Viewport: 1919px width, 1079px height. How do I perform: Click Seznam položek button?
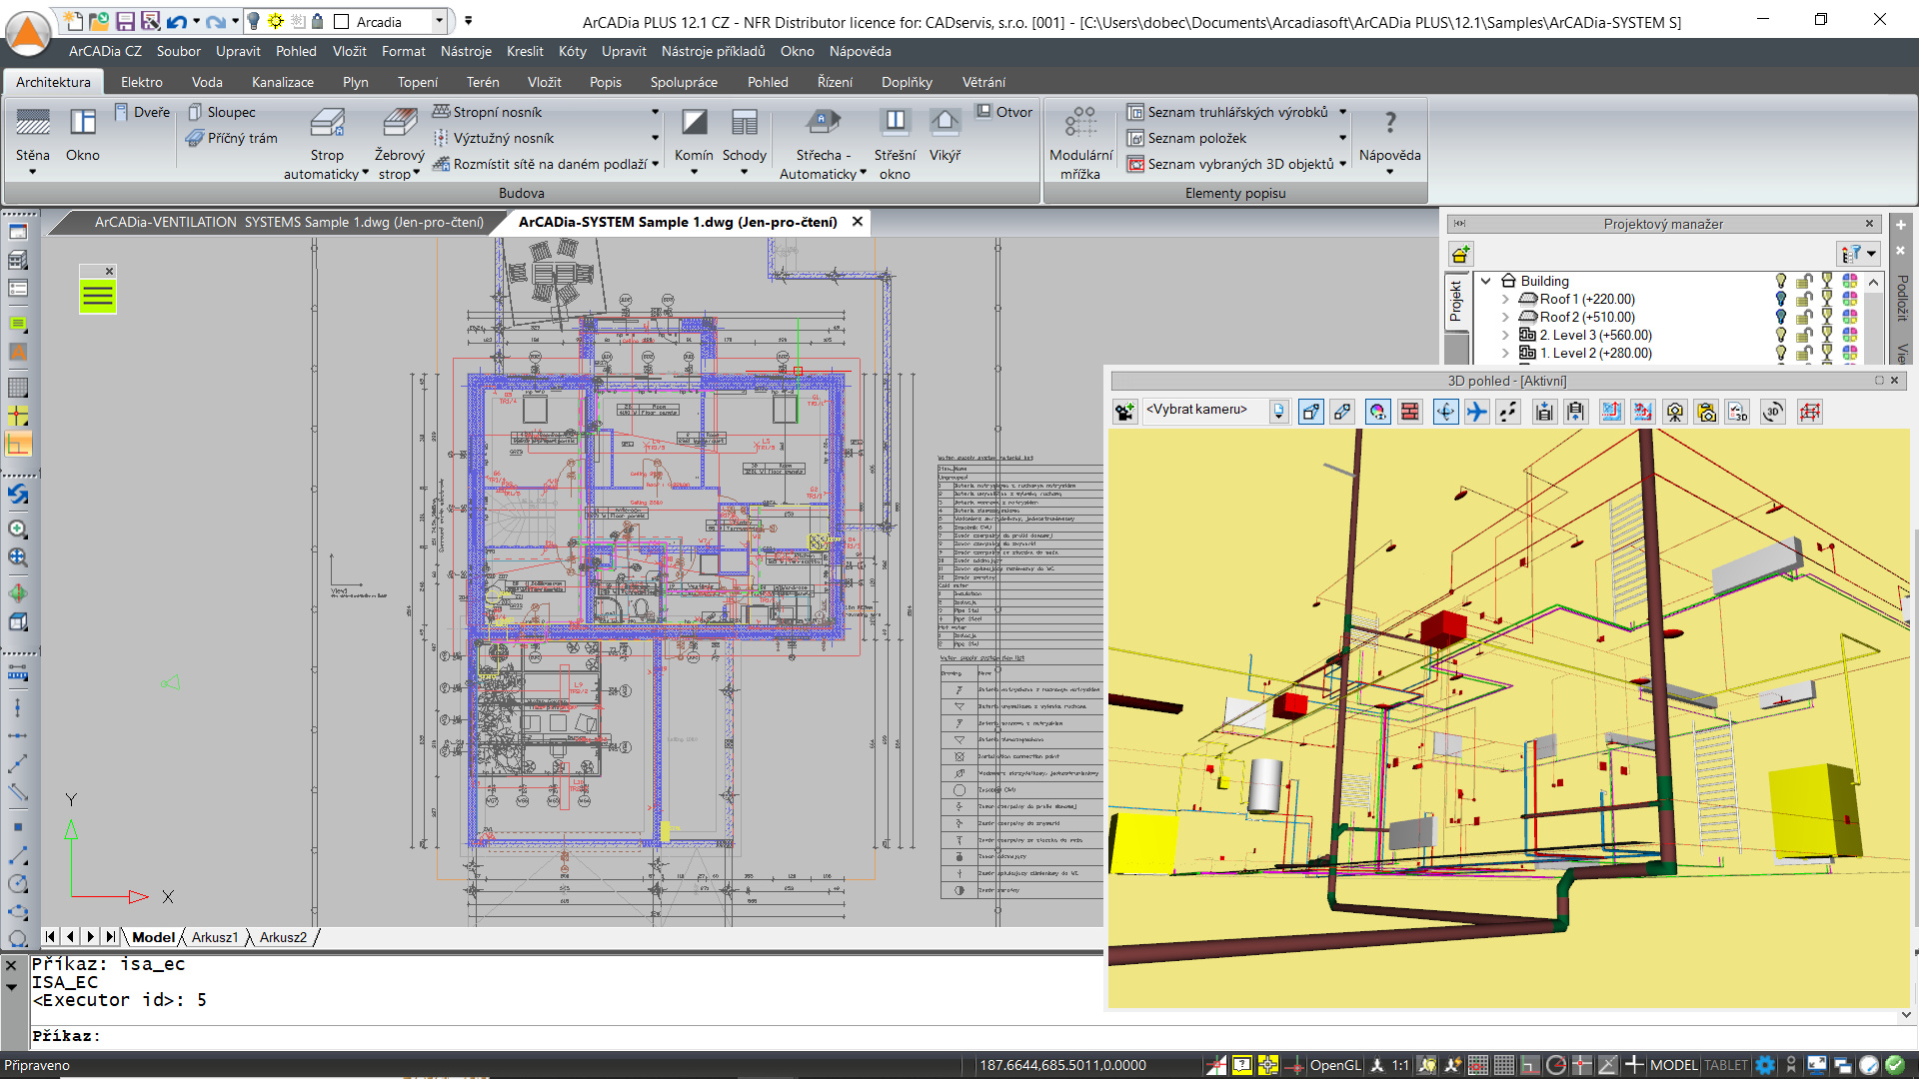pyautogui.click(x=1187, y=138)
